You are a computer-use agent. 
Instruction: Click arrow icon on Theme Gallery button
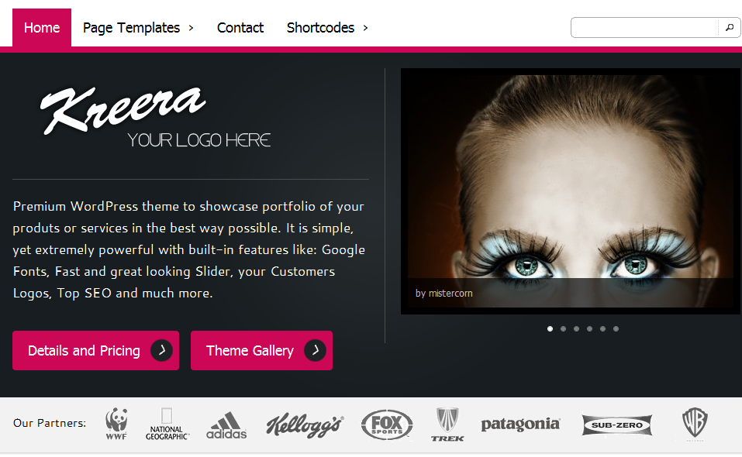tap(315, 350)
